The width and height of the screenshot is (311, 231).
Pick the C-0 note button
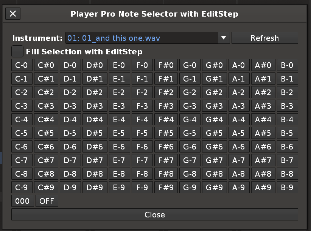point(22,65)
